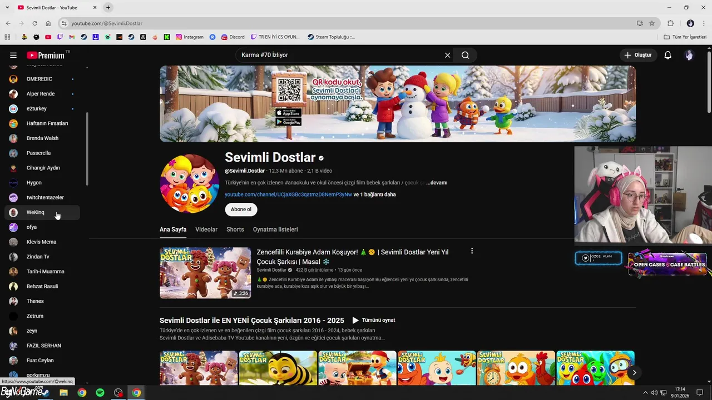Open Tüm Yer İşaretleri bookmarks folder
This screenshot has height=400, width=712.
point(685,37)
